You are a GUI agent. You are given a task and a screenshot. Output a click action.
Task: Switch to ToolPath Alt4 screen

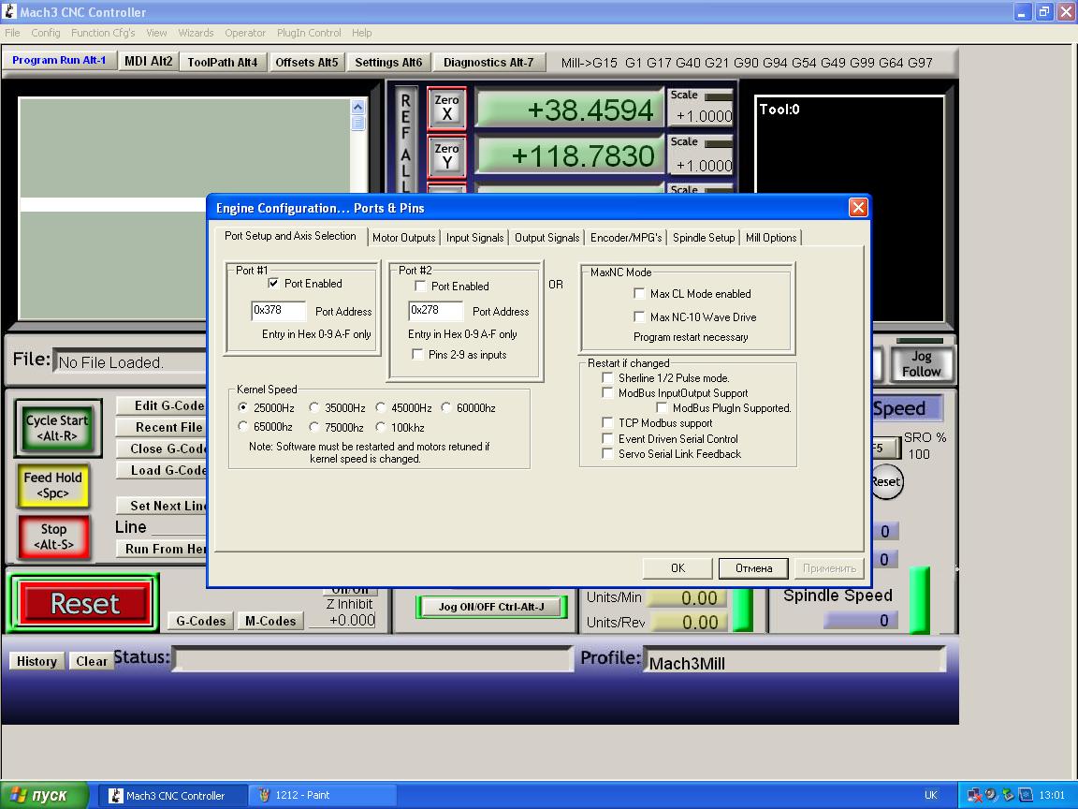tap(222, 62)
